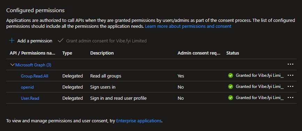Open ellipsis menu for openid row
Screen dimensions: 302x131
point(291,87)
